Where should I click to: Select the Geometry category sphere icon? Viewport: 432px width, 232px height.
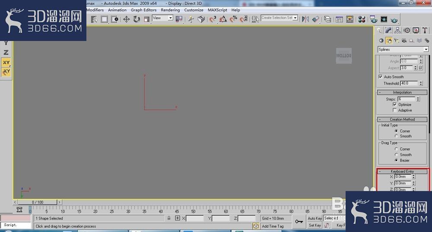(381, 41)
